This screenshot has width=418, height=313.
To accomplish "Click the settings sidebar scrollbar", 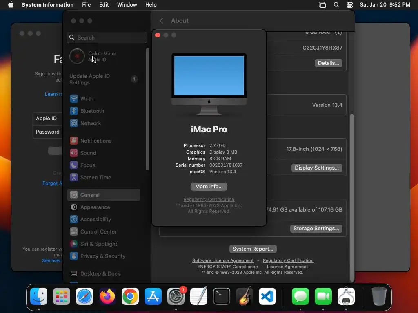I will coord(148,109).
